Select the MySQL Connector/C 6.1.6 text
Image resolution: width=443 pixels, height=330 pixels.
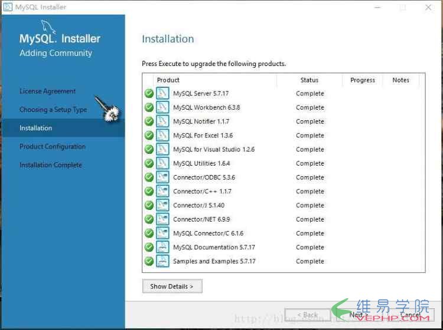pos(209,233)
